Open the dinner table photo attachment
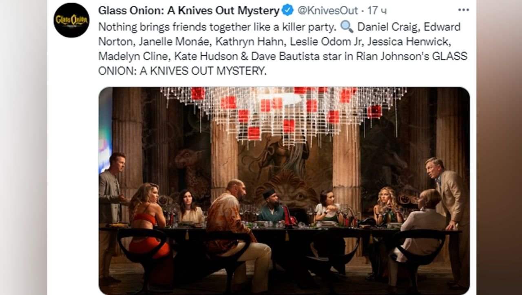The height and width of the screenshot is (295, 522). pyautogui.click(x=284, y=190)
